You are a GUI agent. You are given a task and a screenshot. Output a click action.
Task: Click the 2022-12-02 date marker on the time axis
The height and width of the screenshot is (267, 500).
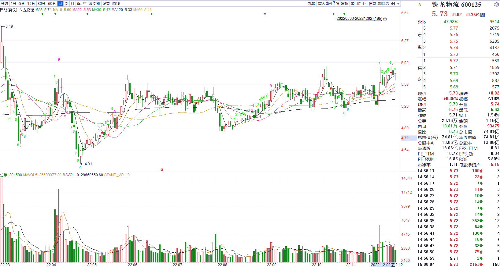(x=381, y=265)
